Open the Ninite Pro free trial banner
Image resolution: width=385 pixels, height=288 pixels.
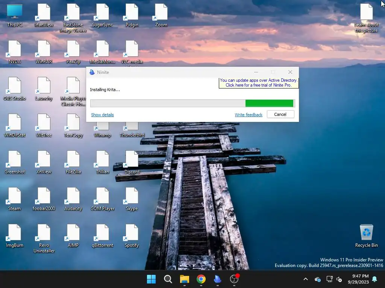(259, 83)
